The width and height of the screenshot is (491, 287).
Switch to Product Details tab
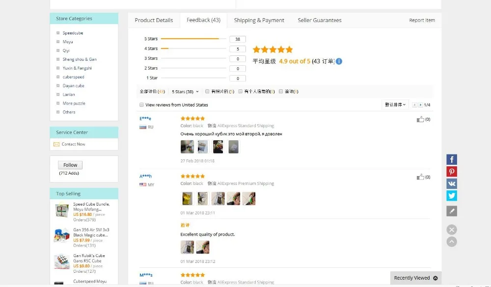(154, 20)
